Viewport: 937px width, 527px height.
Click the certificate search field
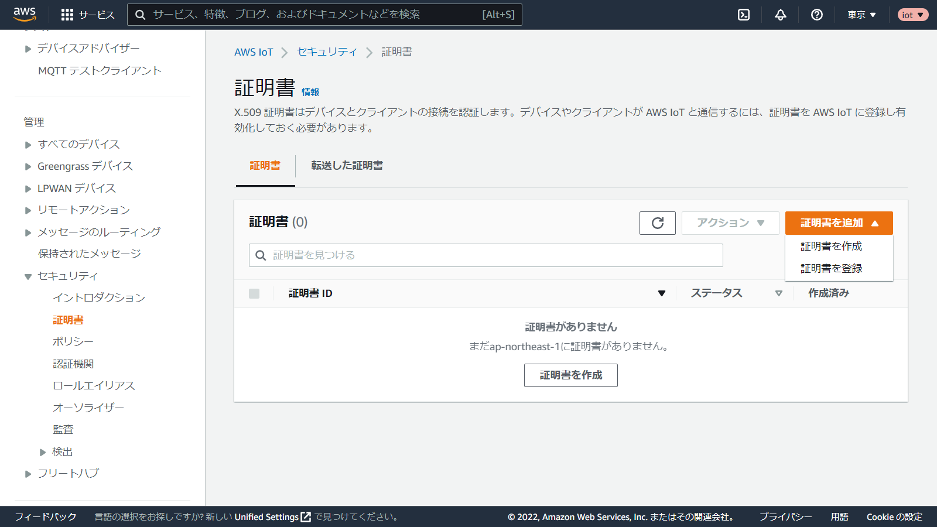(486, 255)
